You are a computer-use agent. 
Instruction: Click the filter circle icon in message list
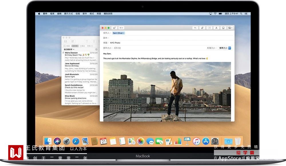[x=96, y=50]
